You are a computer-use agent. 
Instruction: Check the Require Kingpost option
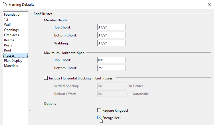coord(99,110)
